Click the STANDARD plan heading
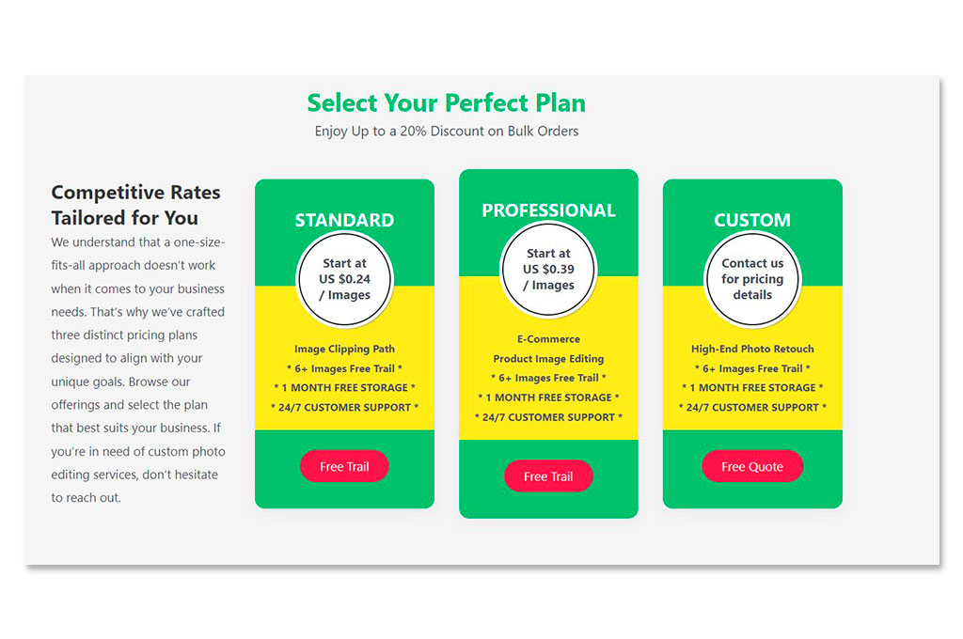This screenshot has height=639, width=963. click(x=344, y=220)
